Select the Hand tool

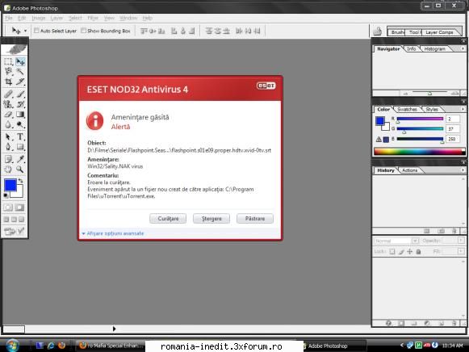coord(8,170)
